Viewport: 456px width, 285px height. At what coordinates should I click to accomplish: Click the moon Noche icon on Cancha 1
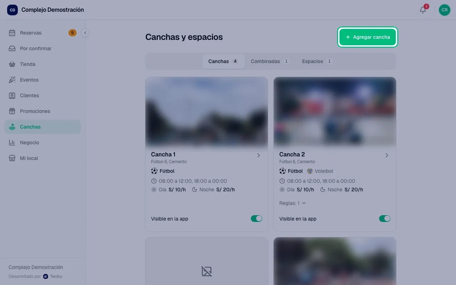pos(195,190)
